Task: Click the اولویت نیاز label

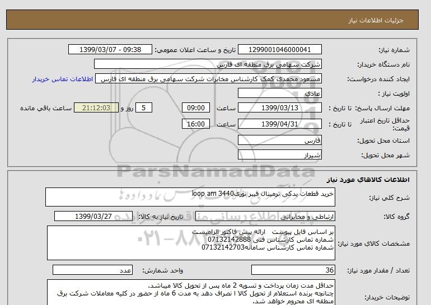Action: [x=394, y=93]
